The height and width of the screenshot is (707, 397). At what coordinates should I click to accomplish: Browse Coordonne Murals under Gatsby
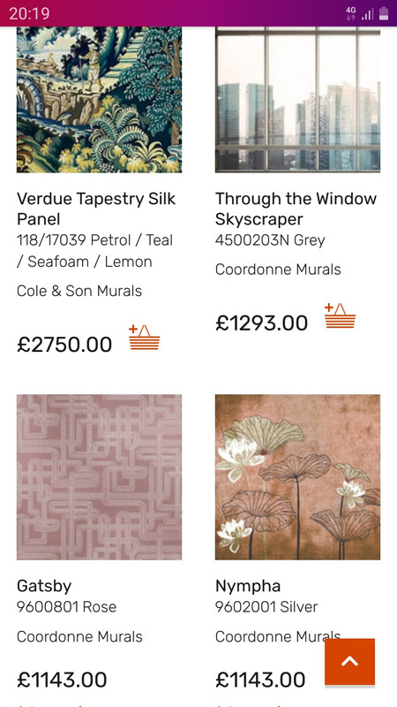click(79, 636)
